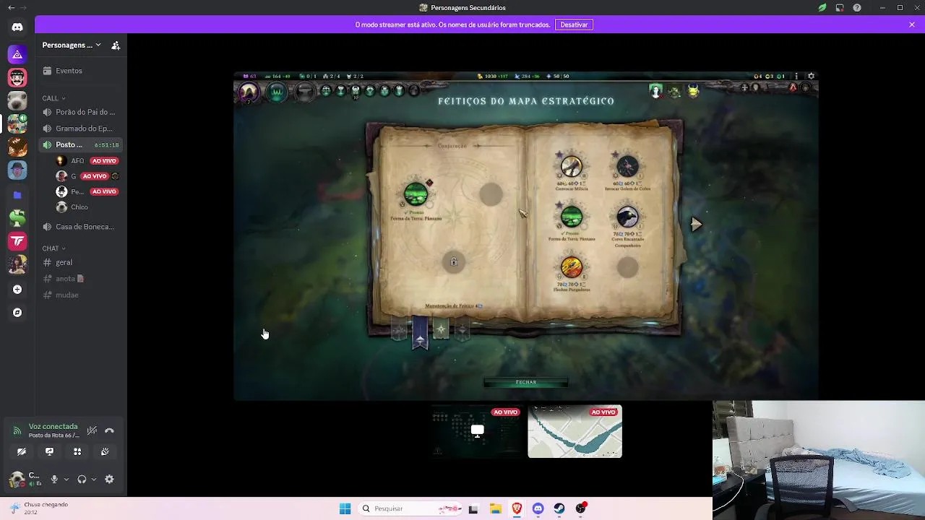Click the taskbar Pesquisar search box
The image size is (925, 520).
410,508
